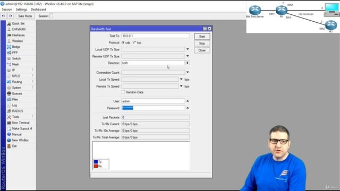Maximize the Bandwidth Test dialog

205,29
